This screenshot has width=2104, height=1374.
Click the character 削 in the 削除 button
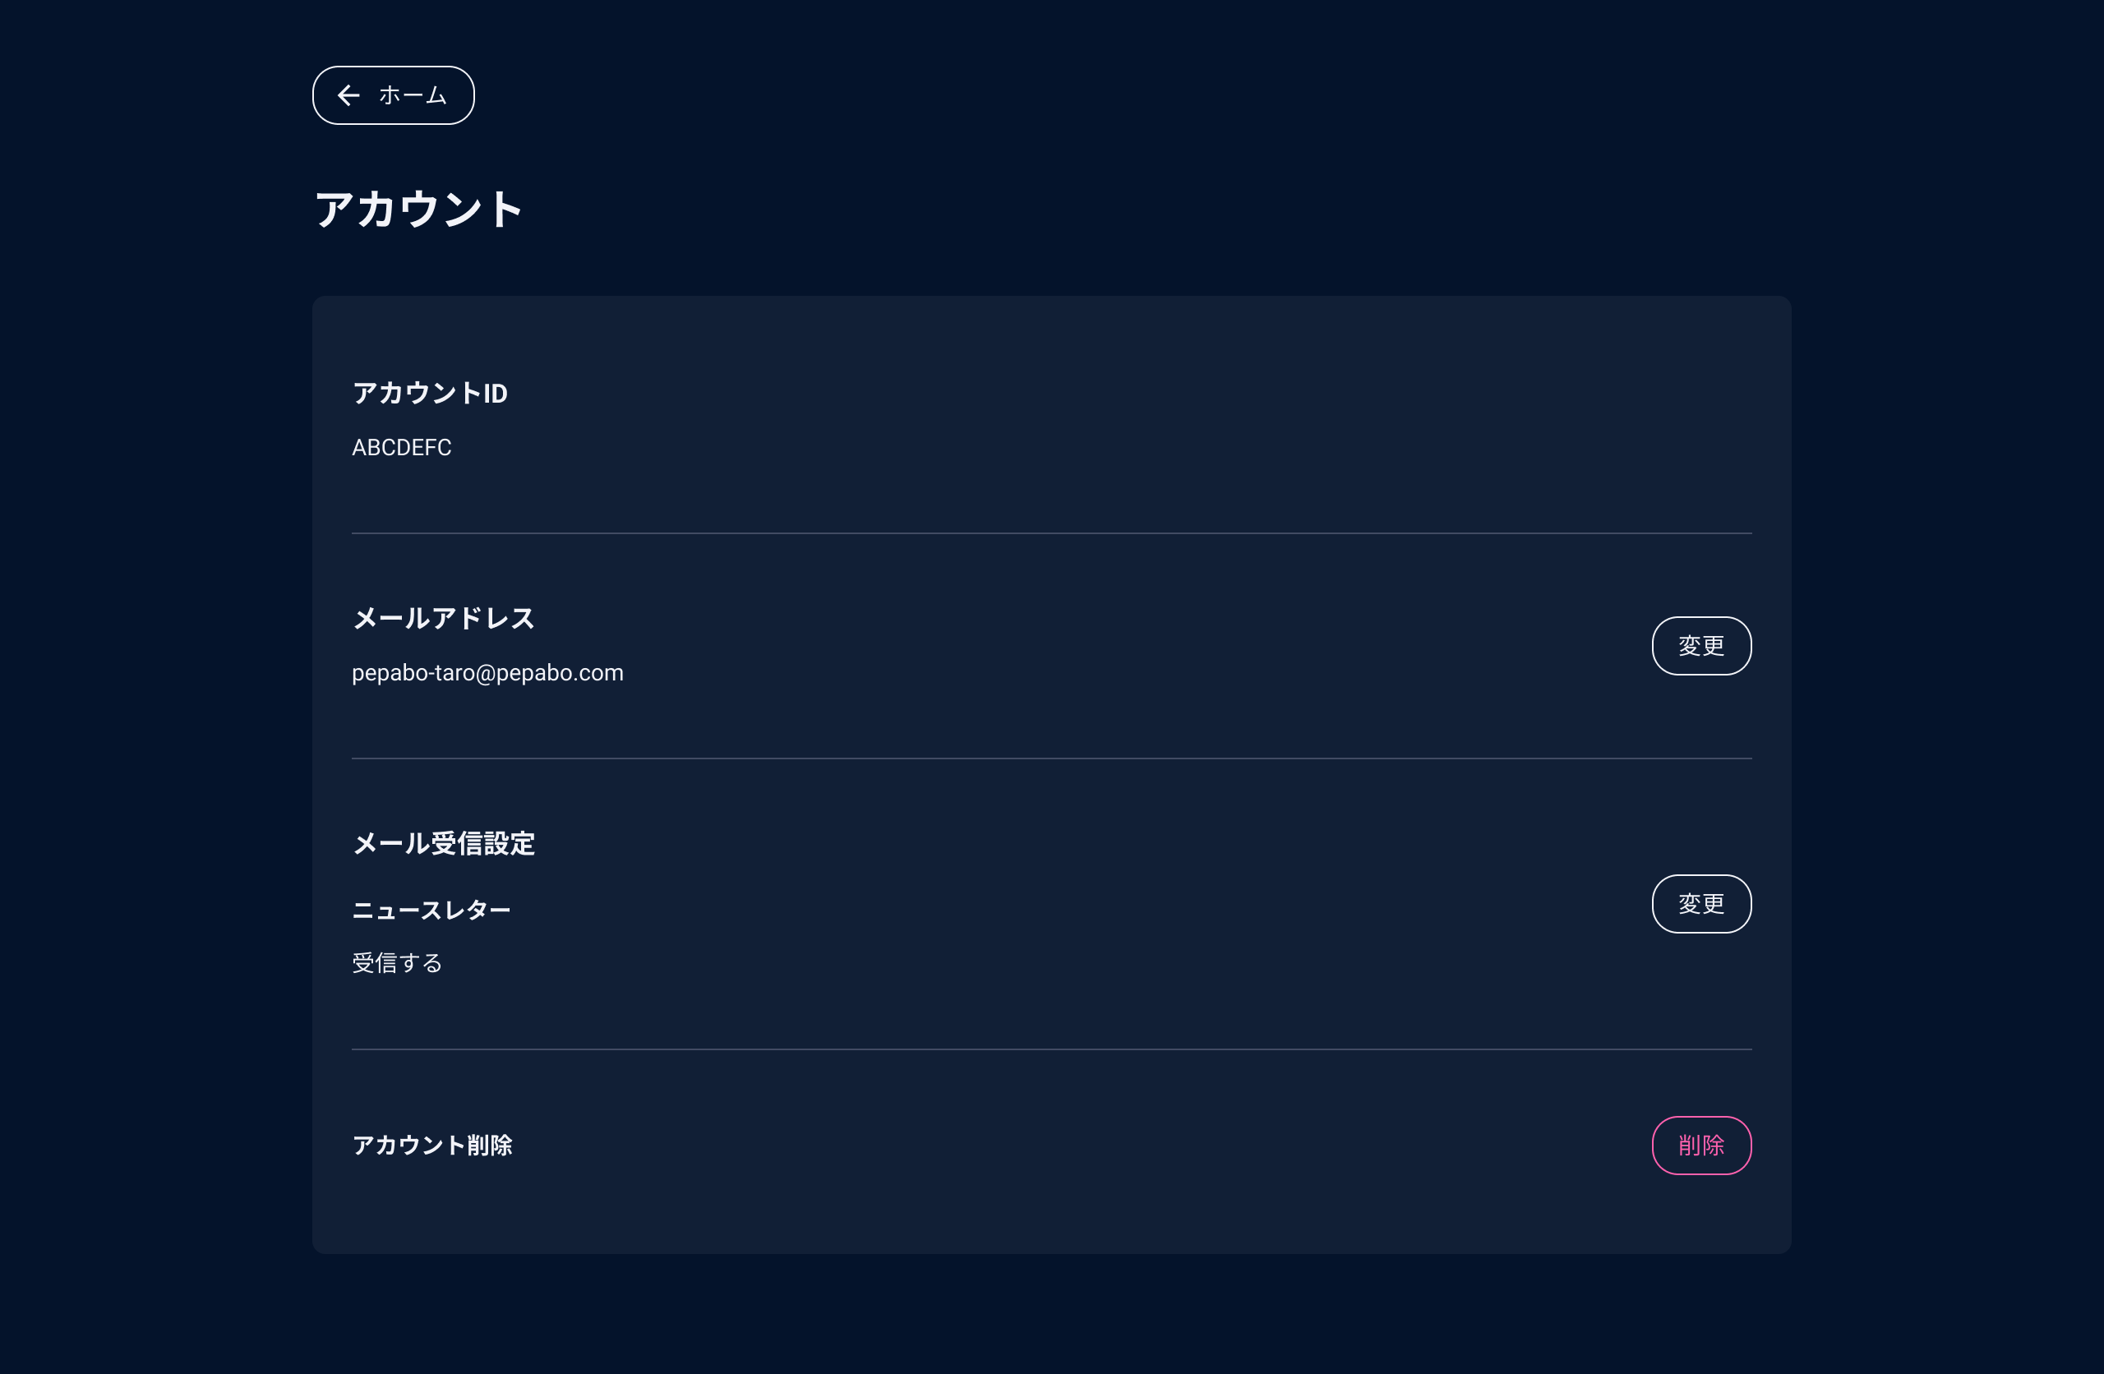(x=1690, y=1145)
